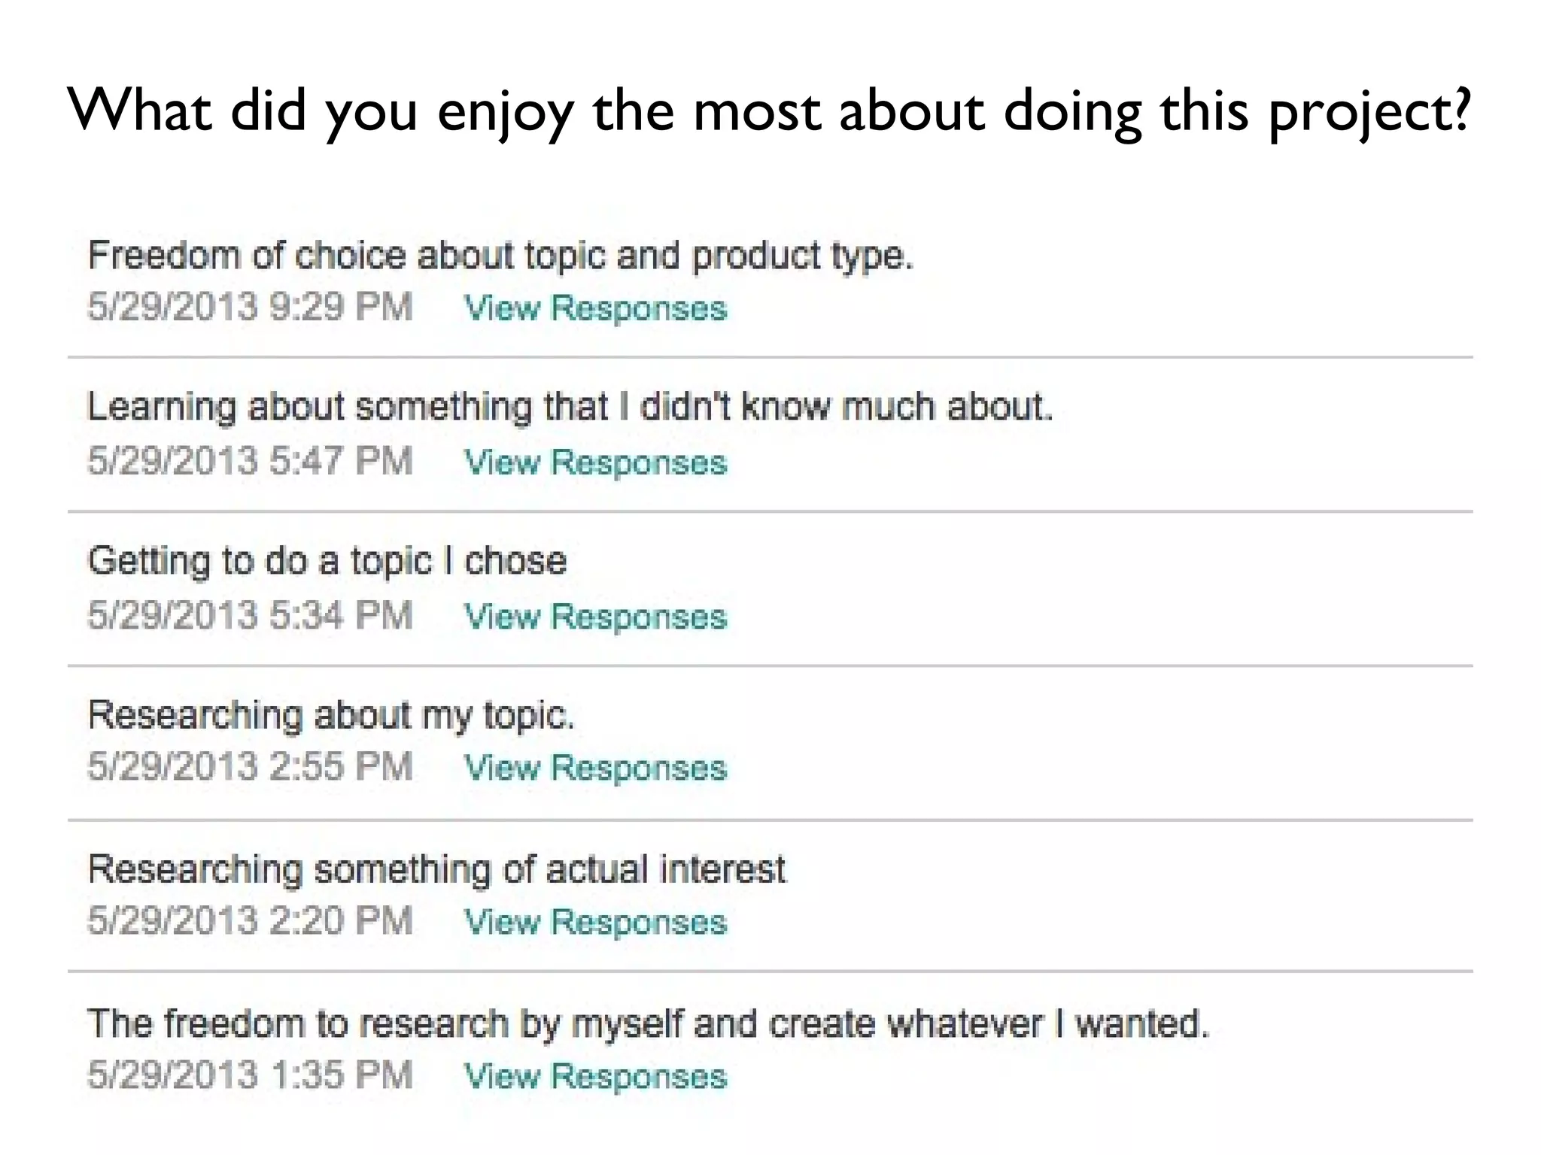Select "The freedom to research by myself" response

[x=648, y=1024]
